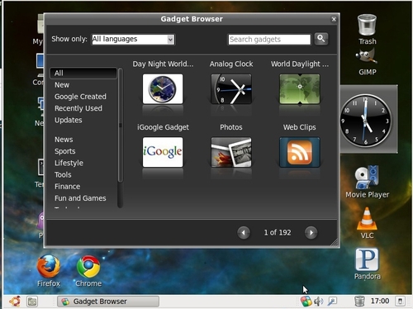
Task: Open Gadget Browser in the taskbar
Action: click(x=108, y=302)
